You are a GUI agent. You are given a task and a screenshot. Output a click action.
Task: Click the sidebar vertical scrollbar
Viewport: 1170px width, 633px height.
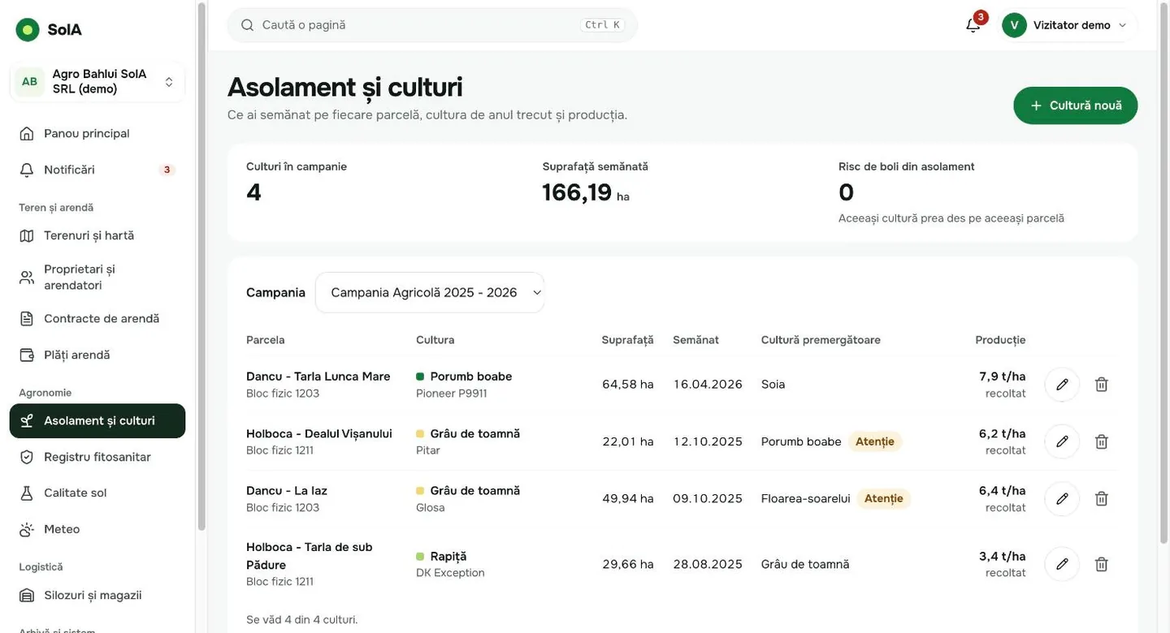(x=201, y=266)
